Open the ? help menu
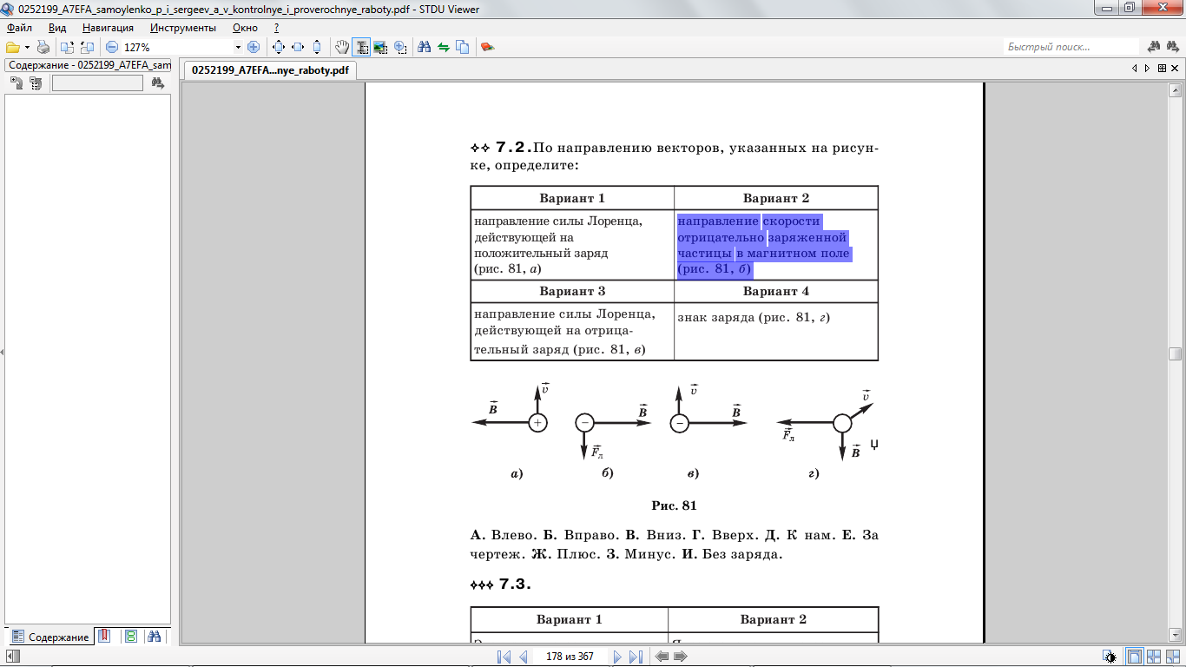The width and height of the screenshot is (1186, 667). point(276,28)
